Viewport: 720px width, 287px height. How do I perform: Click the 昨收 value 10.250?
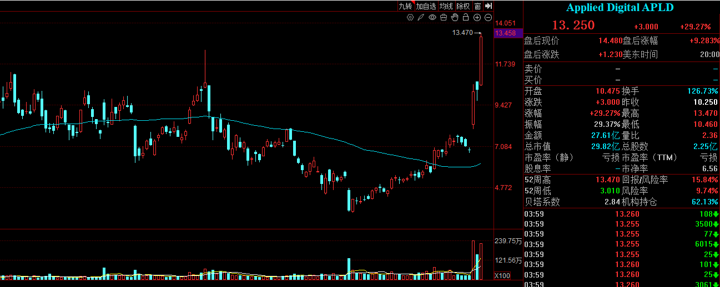(706, 102)
